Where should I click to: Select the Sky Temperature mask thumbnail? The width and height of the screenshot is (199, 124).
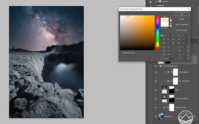click(x=175, y=81)
